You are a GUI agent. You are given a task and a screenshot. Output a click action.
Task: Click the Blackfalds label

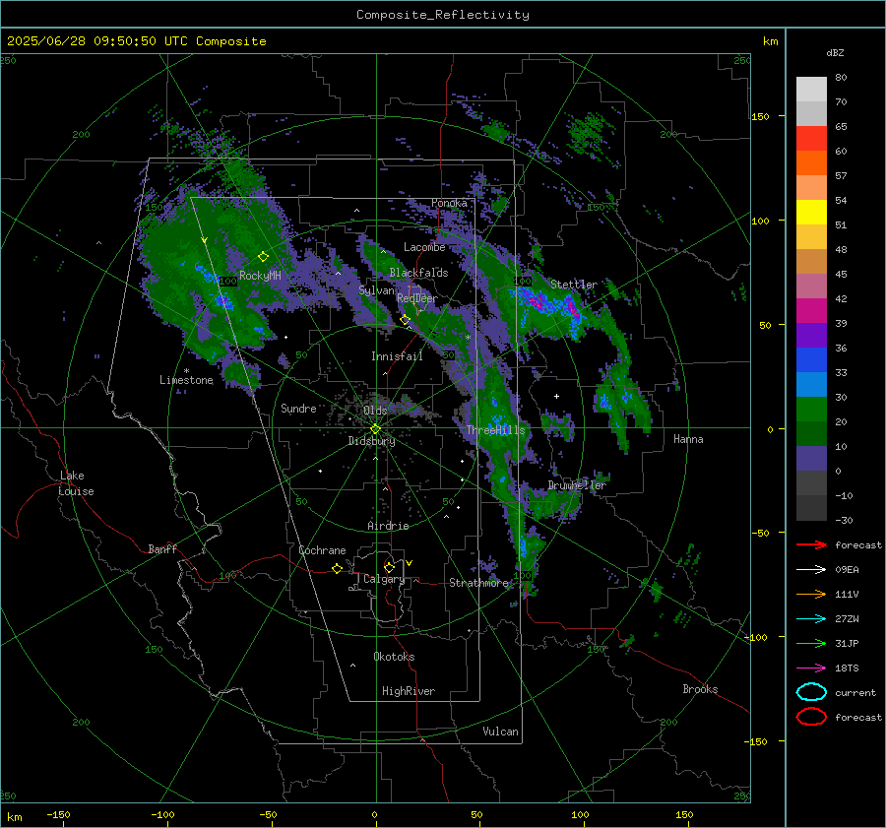click(x=418, y=273)
